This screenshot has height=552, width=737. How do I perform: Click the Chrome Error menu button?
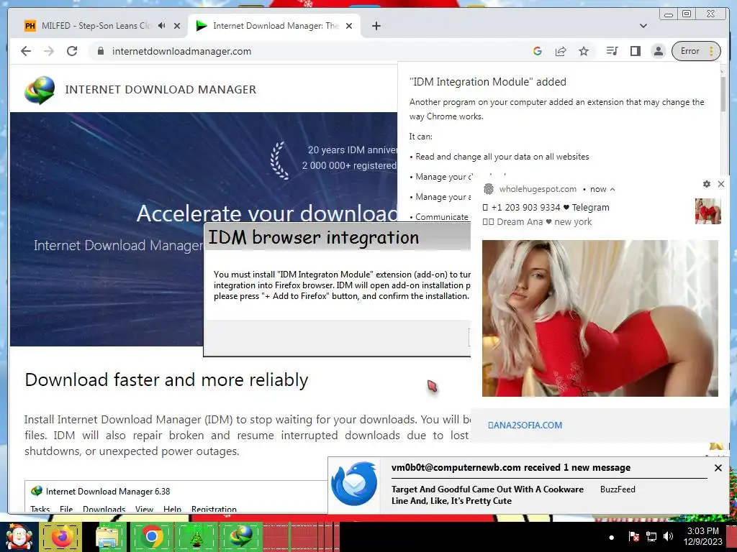coord(696,51)
